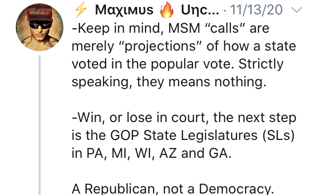Click 'GOP State Legislatures (SLs)' text
The height and width of the screenshot is (195, 317).
click(x=203, y=135)
